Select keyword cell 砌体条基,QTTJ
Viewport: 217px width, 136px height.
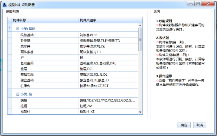pos(108,52)
